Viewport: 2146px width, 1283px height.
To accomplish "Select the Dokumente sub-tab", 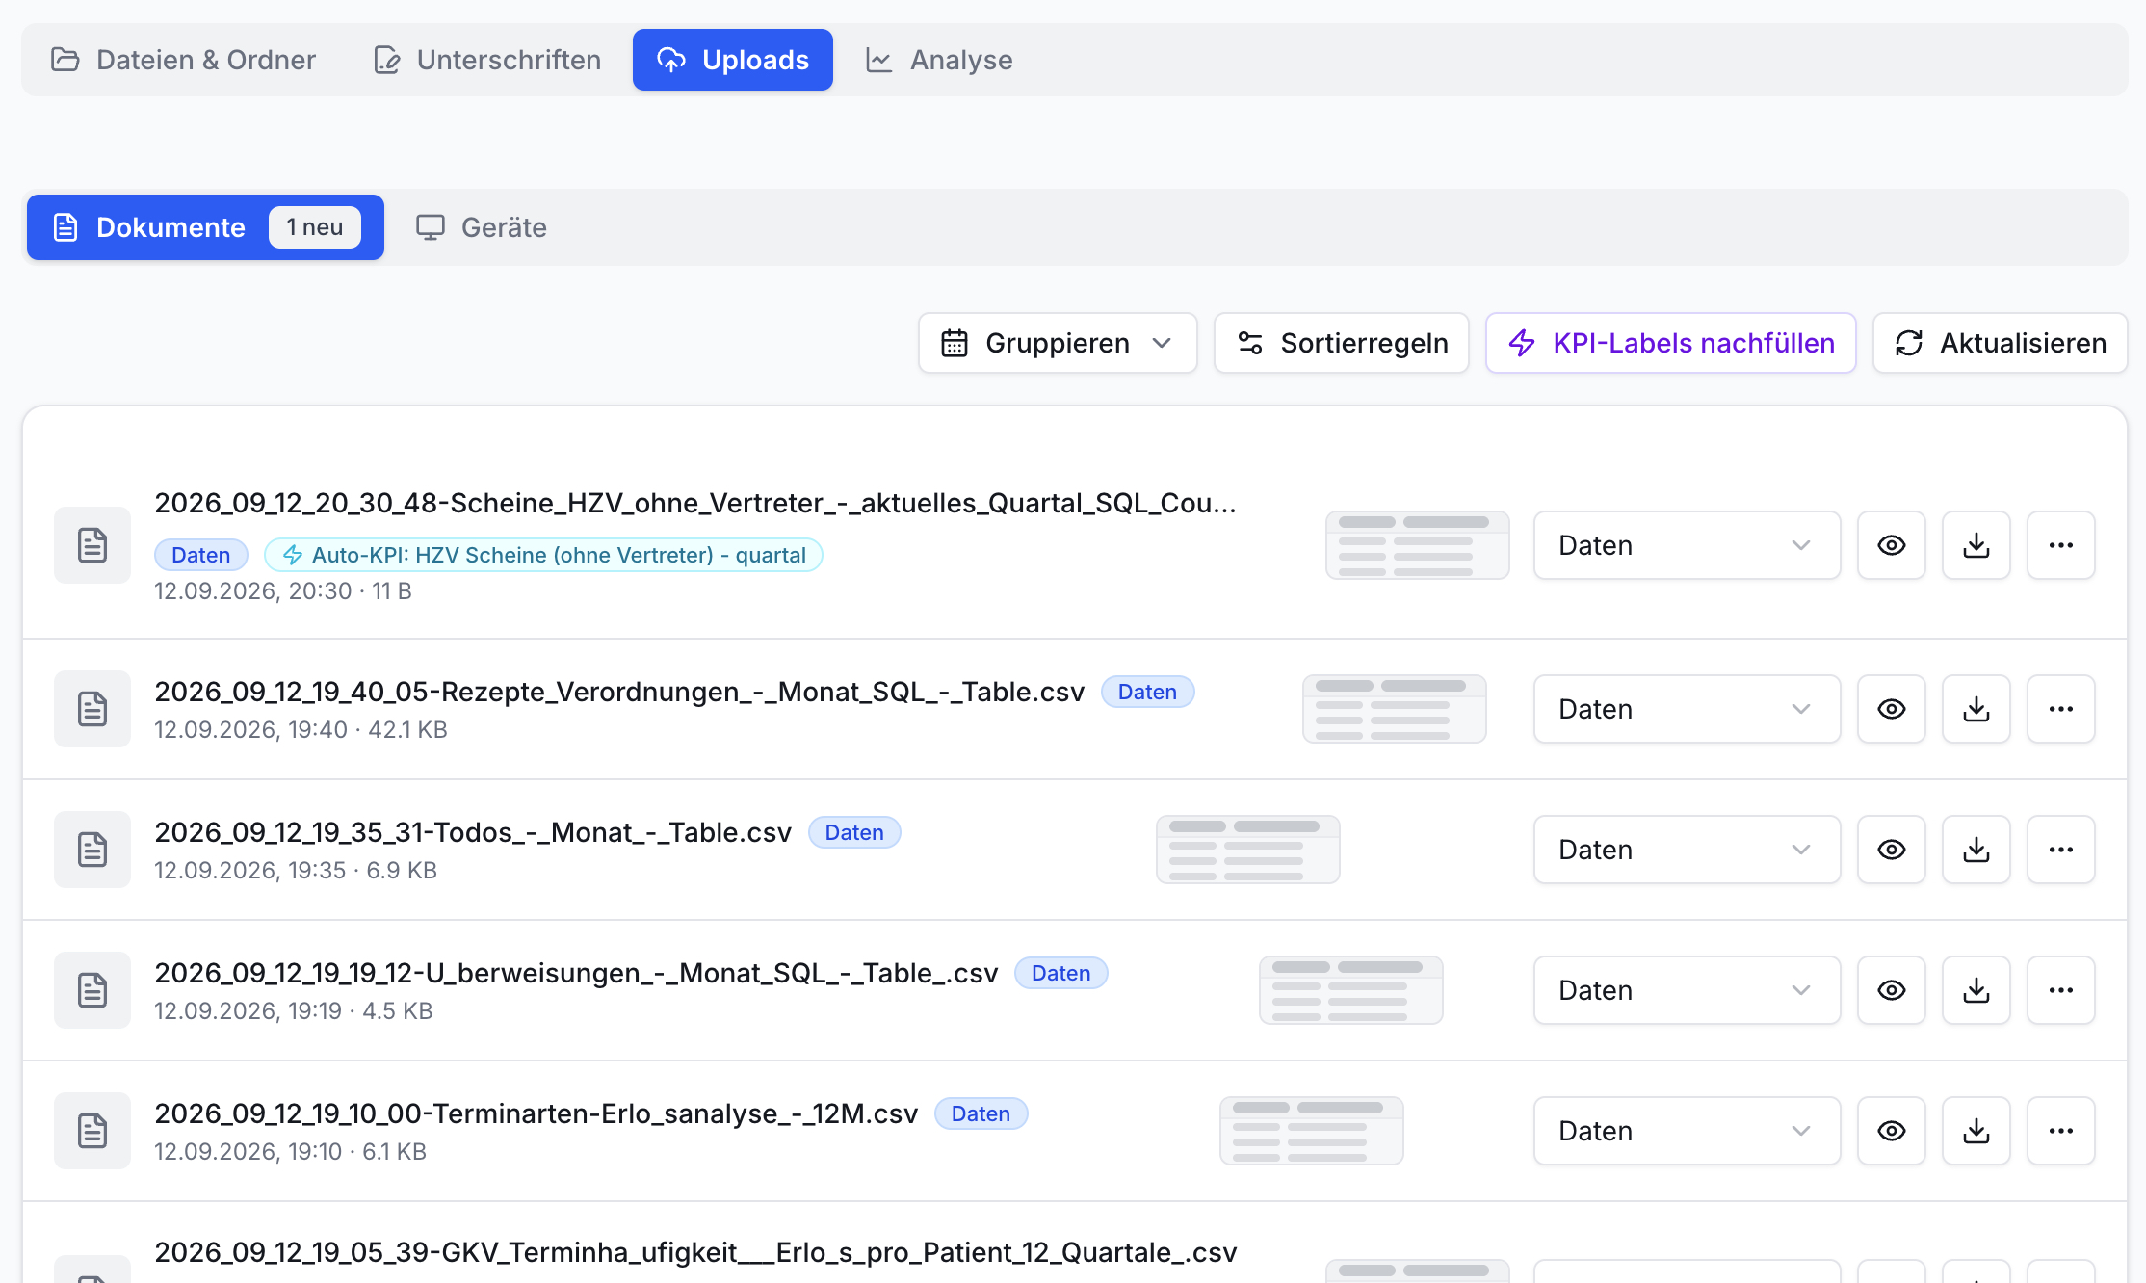I will coord(205,227).
